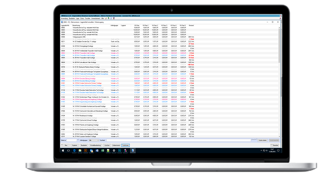Open the Anwendung menu
The image size is (328, 177).
click(x=64, y=18)
